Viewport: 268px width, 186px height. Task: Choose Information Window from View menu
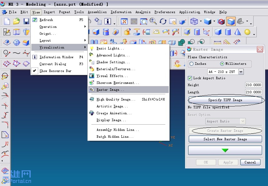59,57
